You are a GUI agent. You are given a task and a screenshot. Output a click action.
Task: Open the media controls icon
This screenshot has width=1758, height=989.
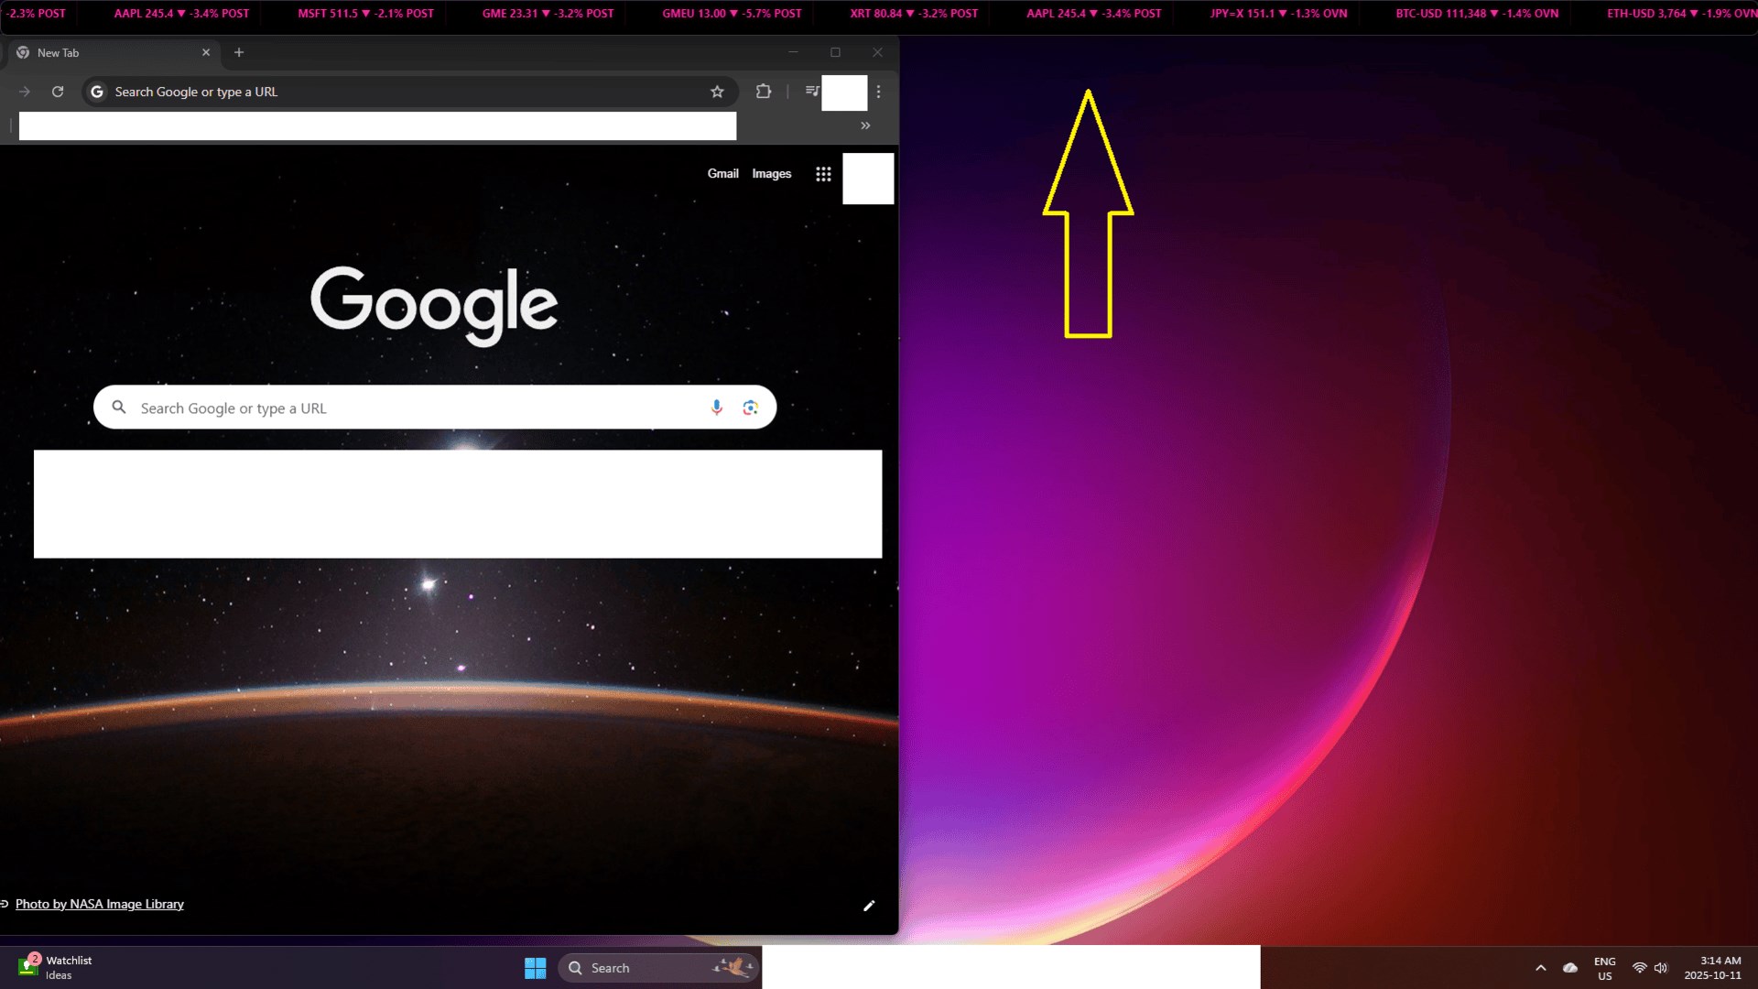(x=811, y=92)
